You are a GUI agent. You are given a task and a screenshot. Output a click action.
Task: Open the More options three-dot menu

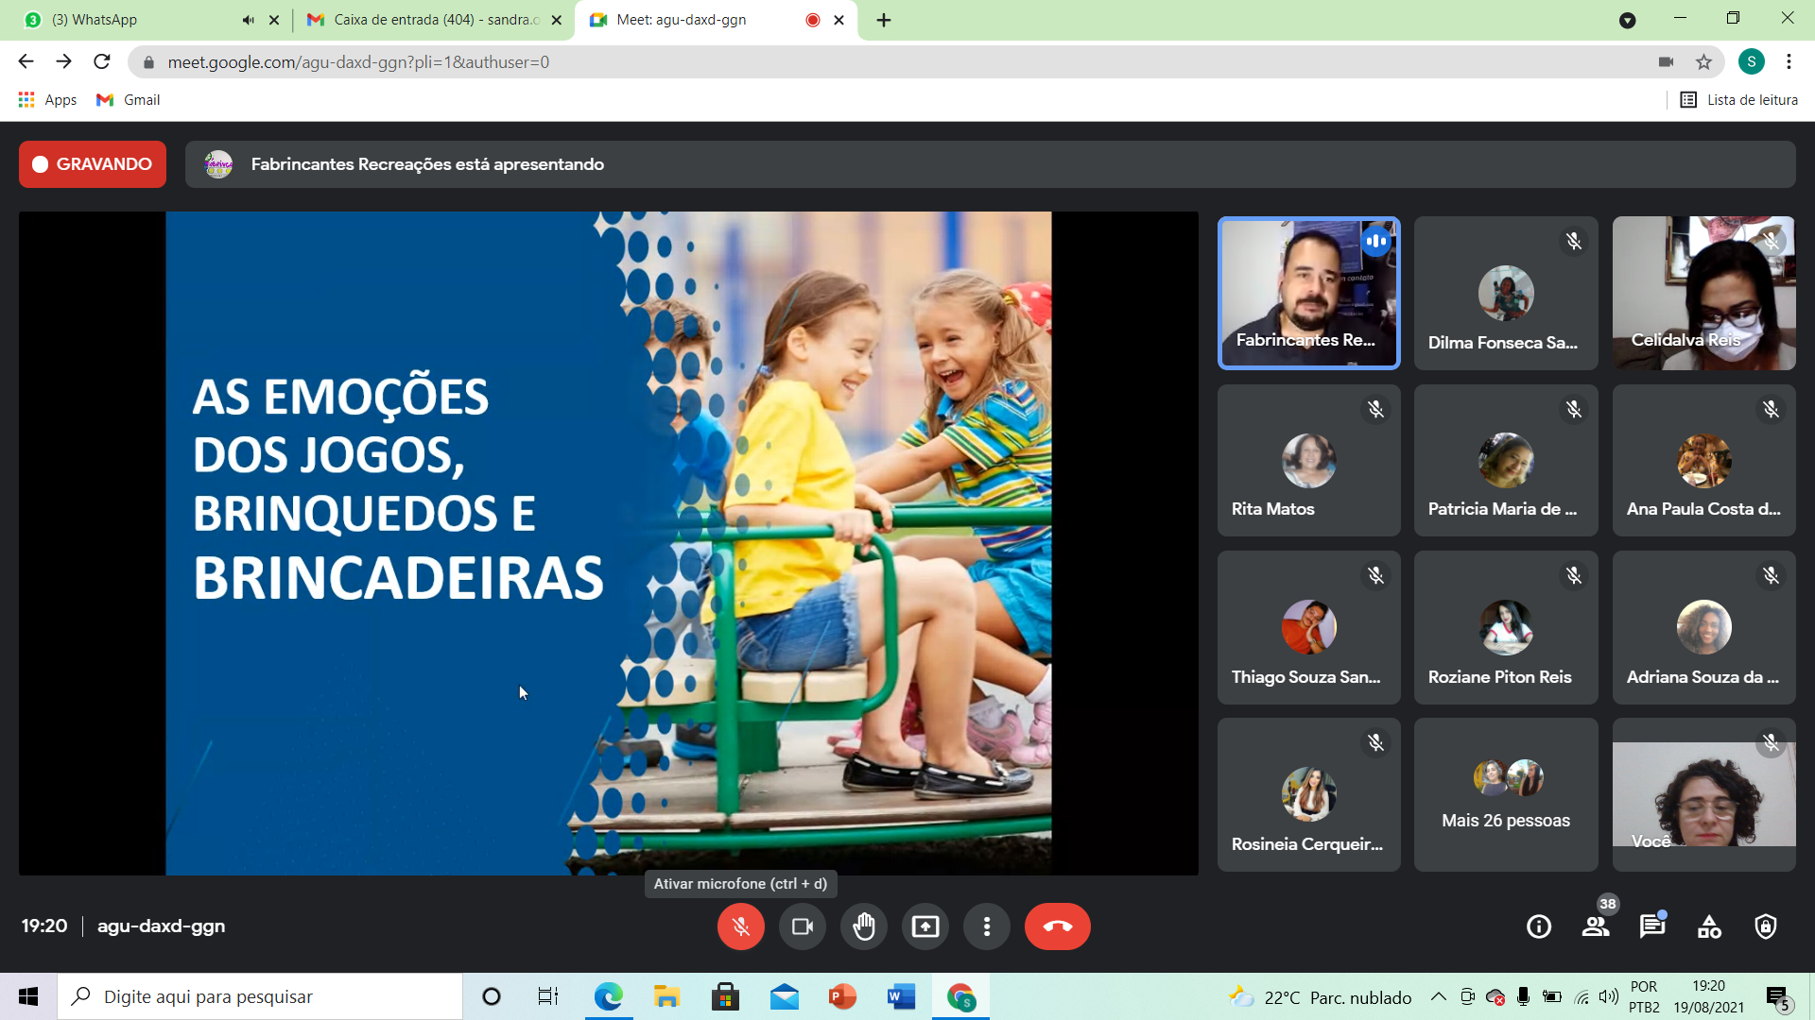[987, 926]
